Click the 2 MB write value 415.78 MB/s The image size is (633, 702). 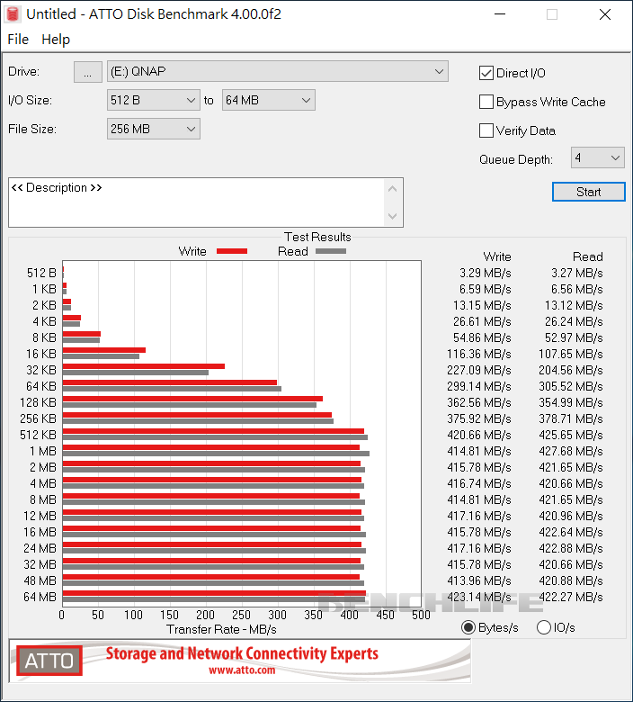click(x=479, y=467)
